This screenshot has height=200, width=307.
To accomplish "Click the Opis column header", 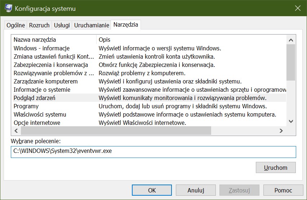I will point(191,40).
